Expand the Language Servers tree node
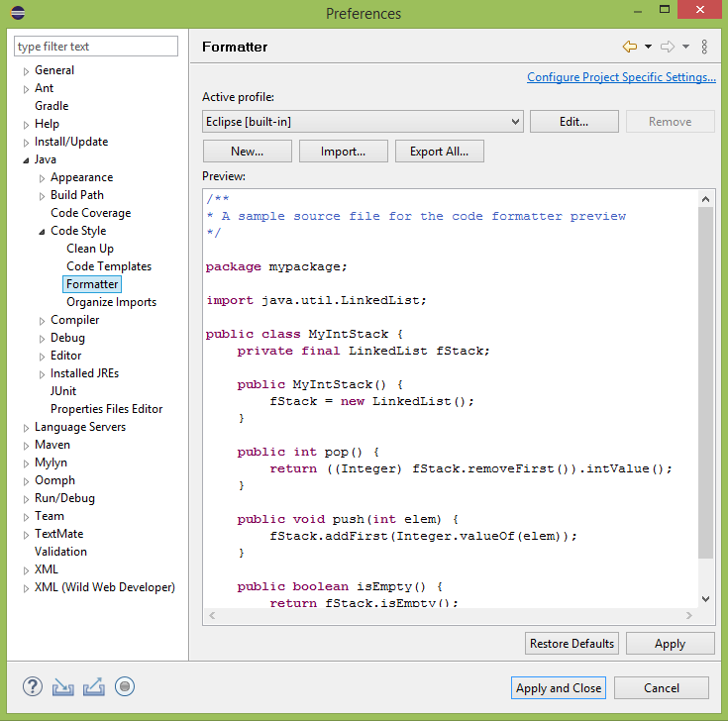The height and width of the screenshot is (721, 728). 27,428
